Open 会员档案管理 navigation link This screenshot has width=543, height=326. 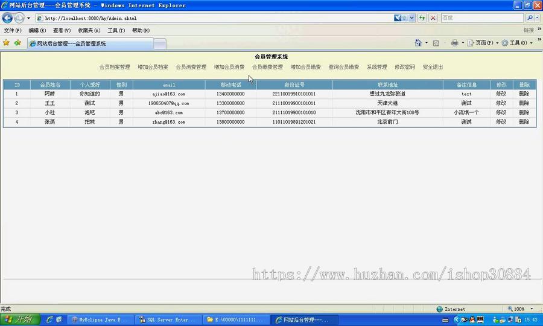point(115,67)
